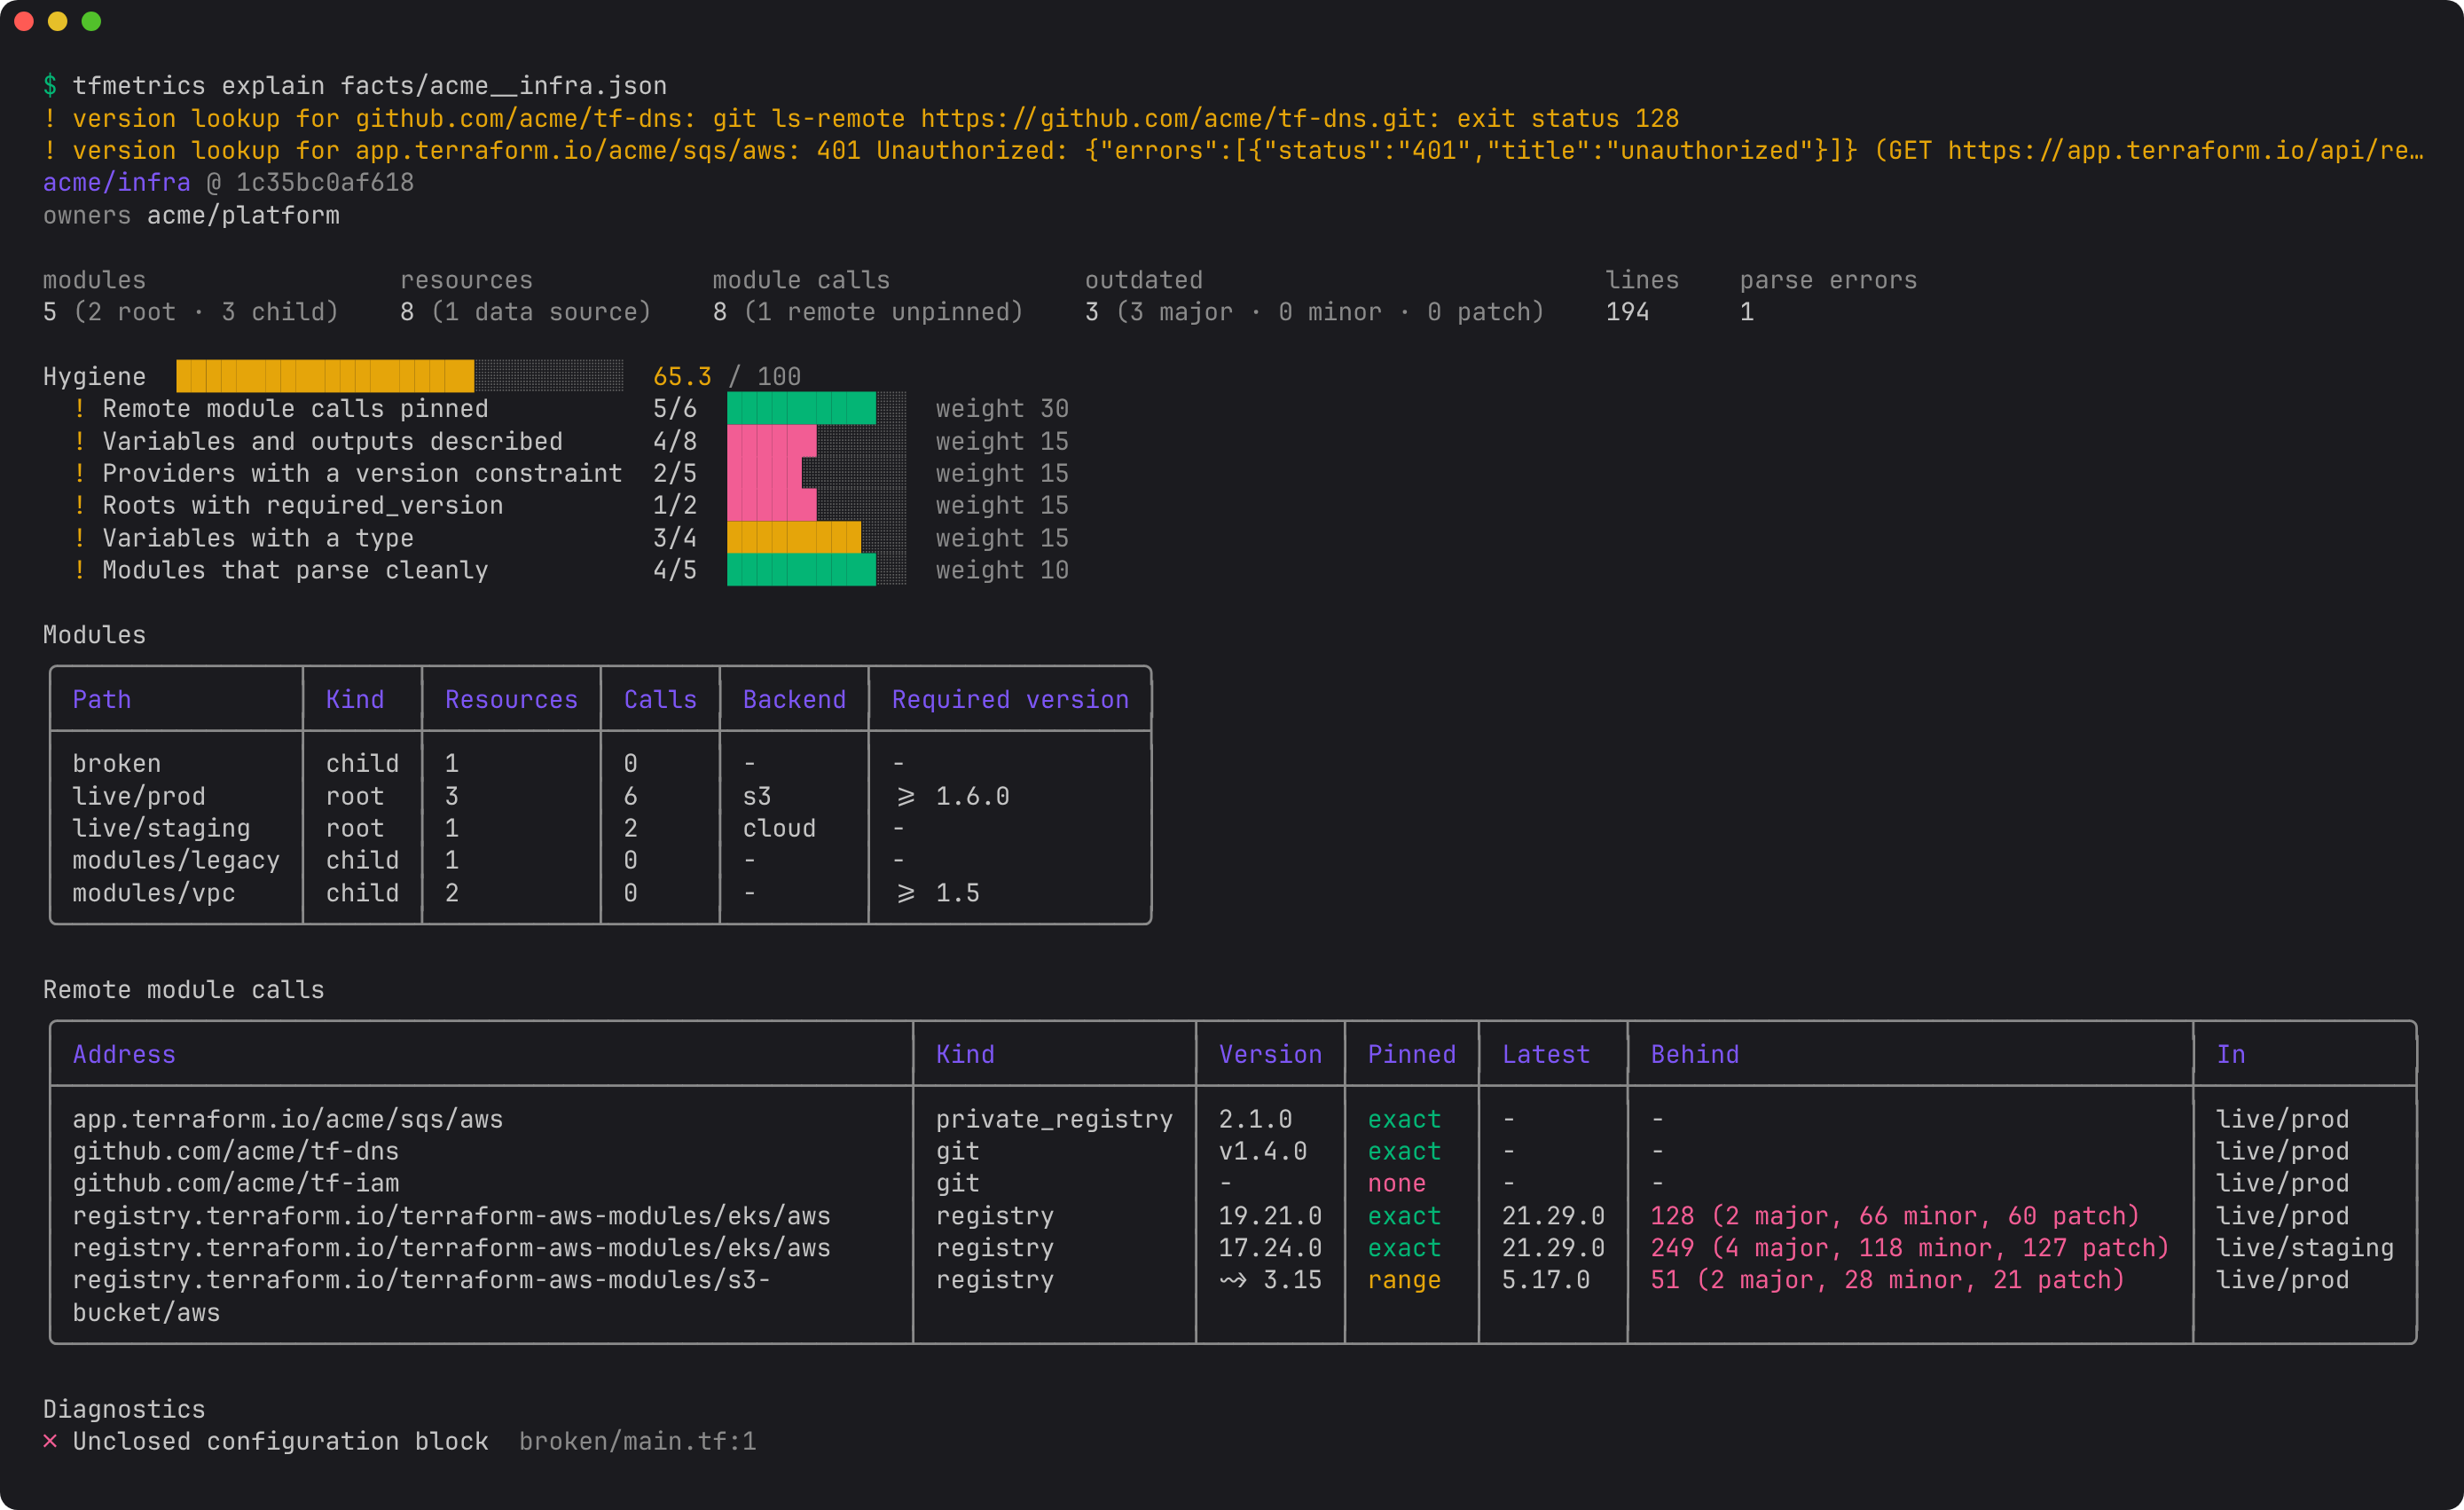Click the none pinned value for tf-iam
The height and width of the screenshot is (1510, 2464).
pyautogui.click(x=1396, y=1183)
